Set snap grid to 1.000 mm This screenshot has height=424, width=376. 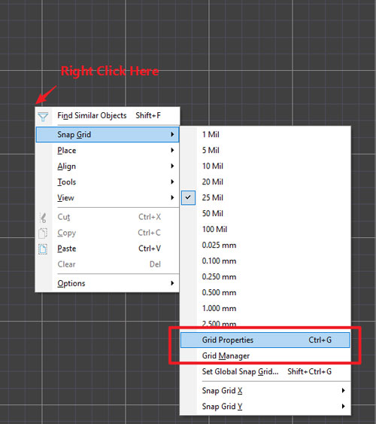265,308
